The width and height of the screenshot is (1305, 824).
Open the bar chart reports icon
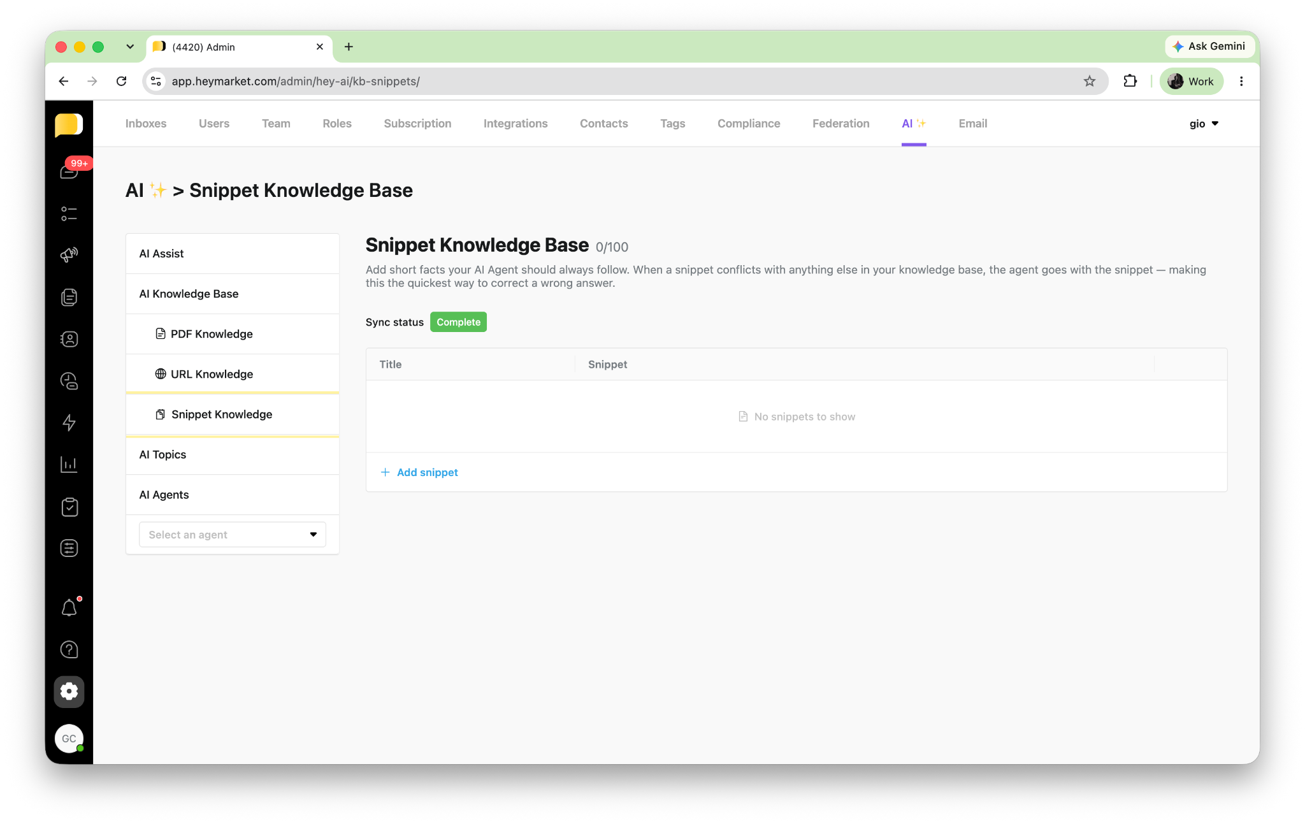(x=69, y=465)
